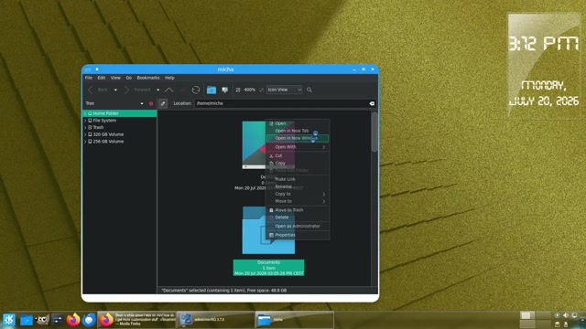Choose Properties in the context menu

298,236
